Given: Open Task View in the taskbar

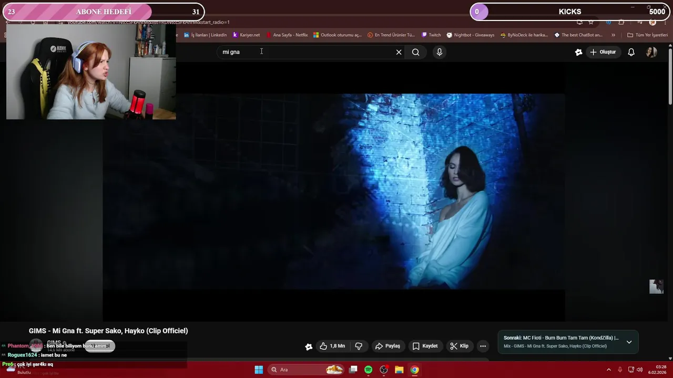Looking at the screenshot, I should coord(353,370).
